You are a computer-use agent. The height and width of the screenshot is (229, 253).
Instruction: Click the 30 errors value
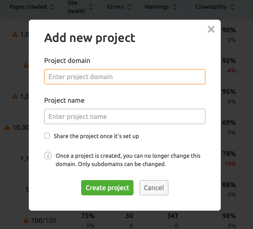pos(129,216)
